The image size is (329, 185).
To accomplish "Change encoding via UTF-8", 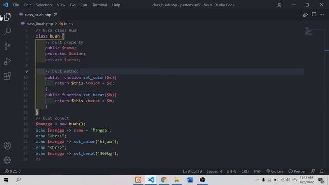I will (x=231, y=171).
